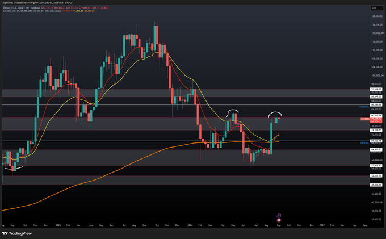This screenshot has width=386, height=239.
Task: Select the blue 'midpoint' line label
Action: point(364,107)
